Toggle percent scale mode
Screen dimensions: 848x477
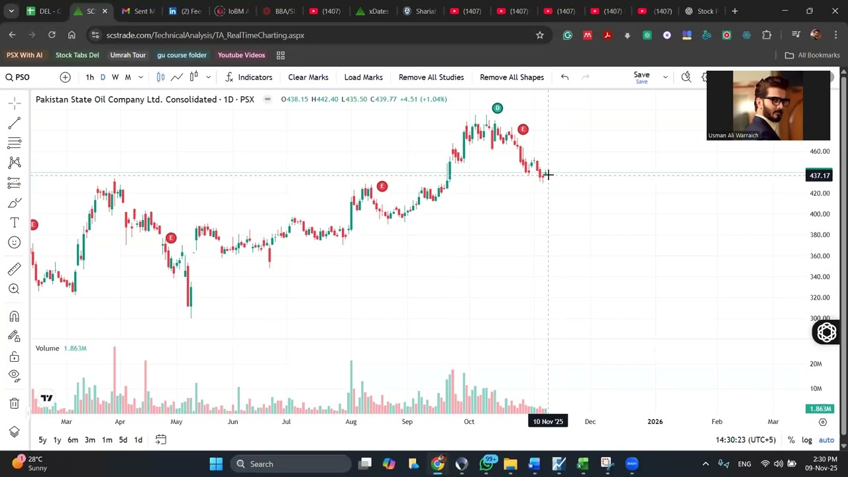pyautogui.click(x=791, y=440)
